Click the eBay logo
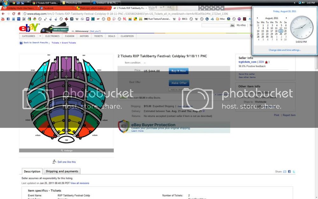The height and width of the screenshot is (199, 318). point(29,28)
